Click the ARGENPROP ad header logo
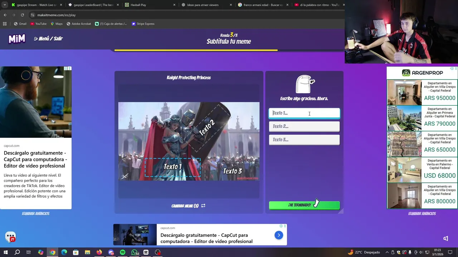The image size is (458, 257). (x=422, y=73)
